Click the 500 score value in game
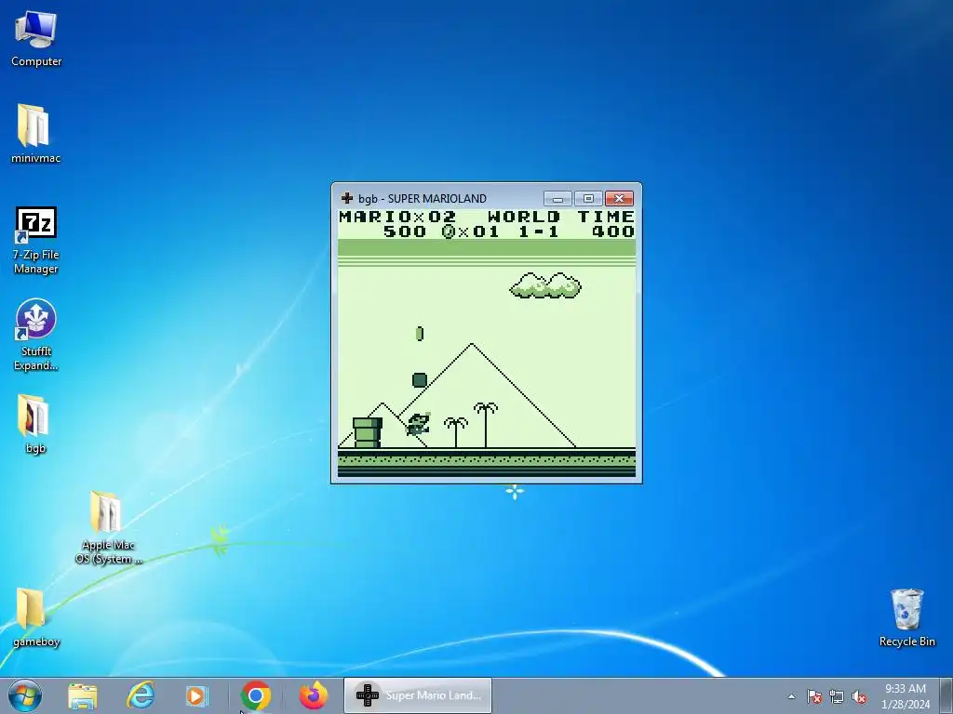 click(x=404, y=231)
